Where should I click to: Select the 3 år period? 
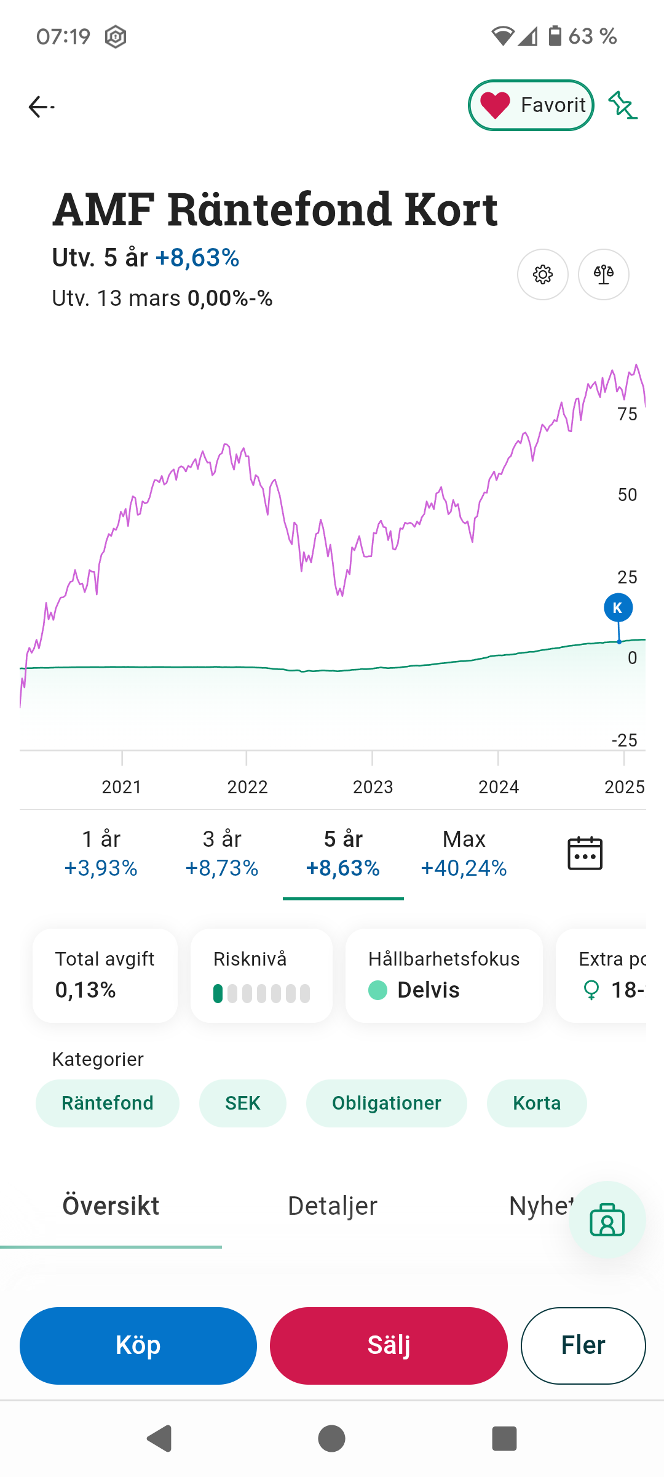[222, 854]
